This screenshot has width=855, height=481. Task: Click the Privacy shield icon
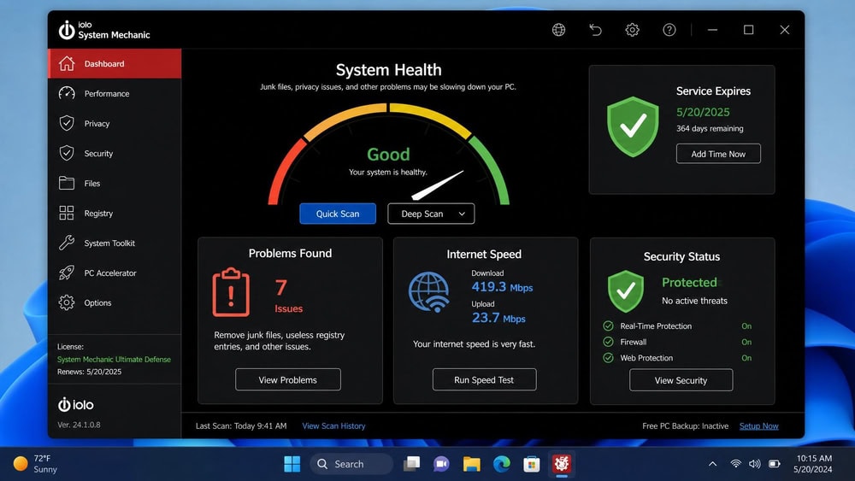point(67,123)
